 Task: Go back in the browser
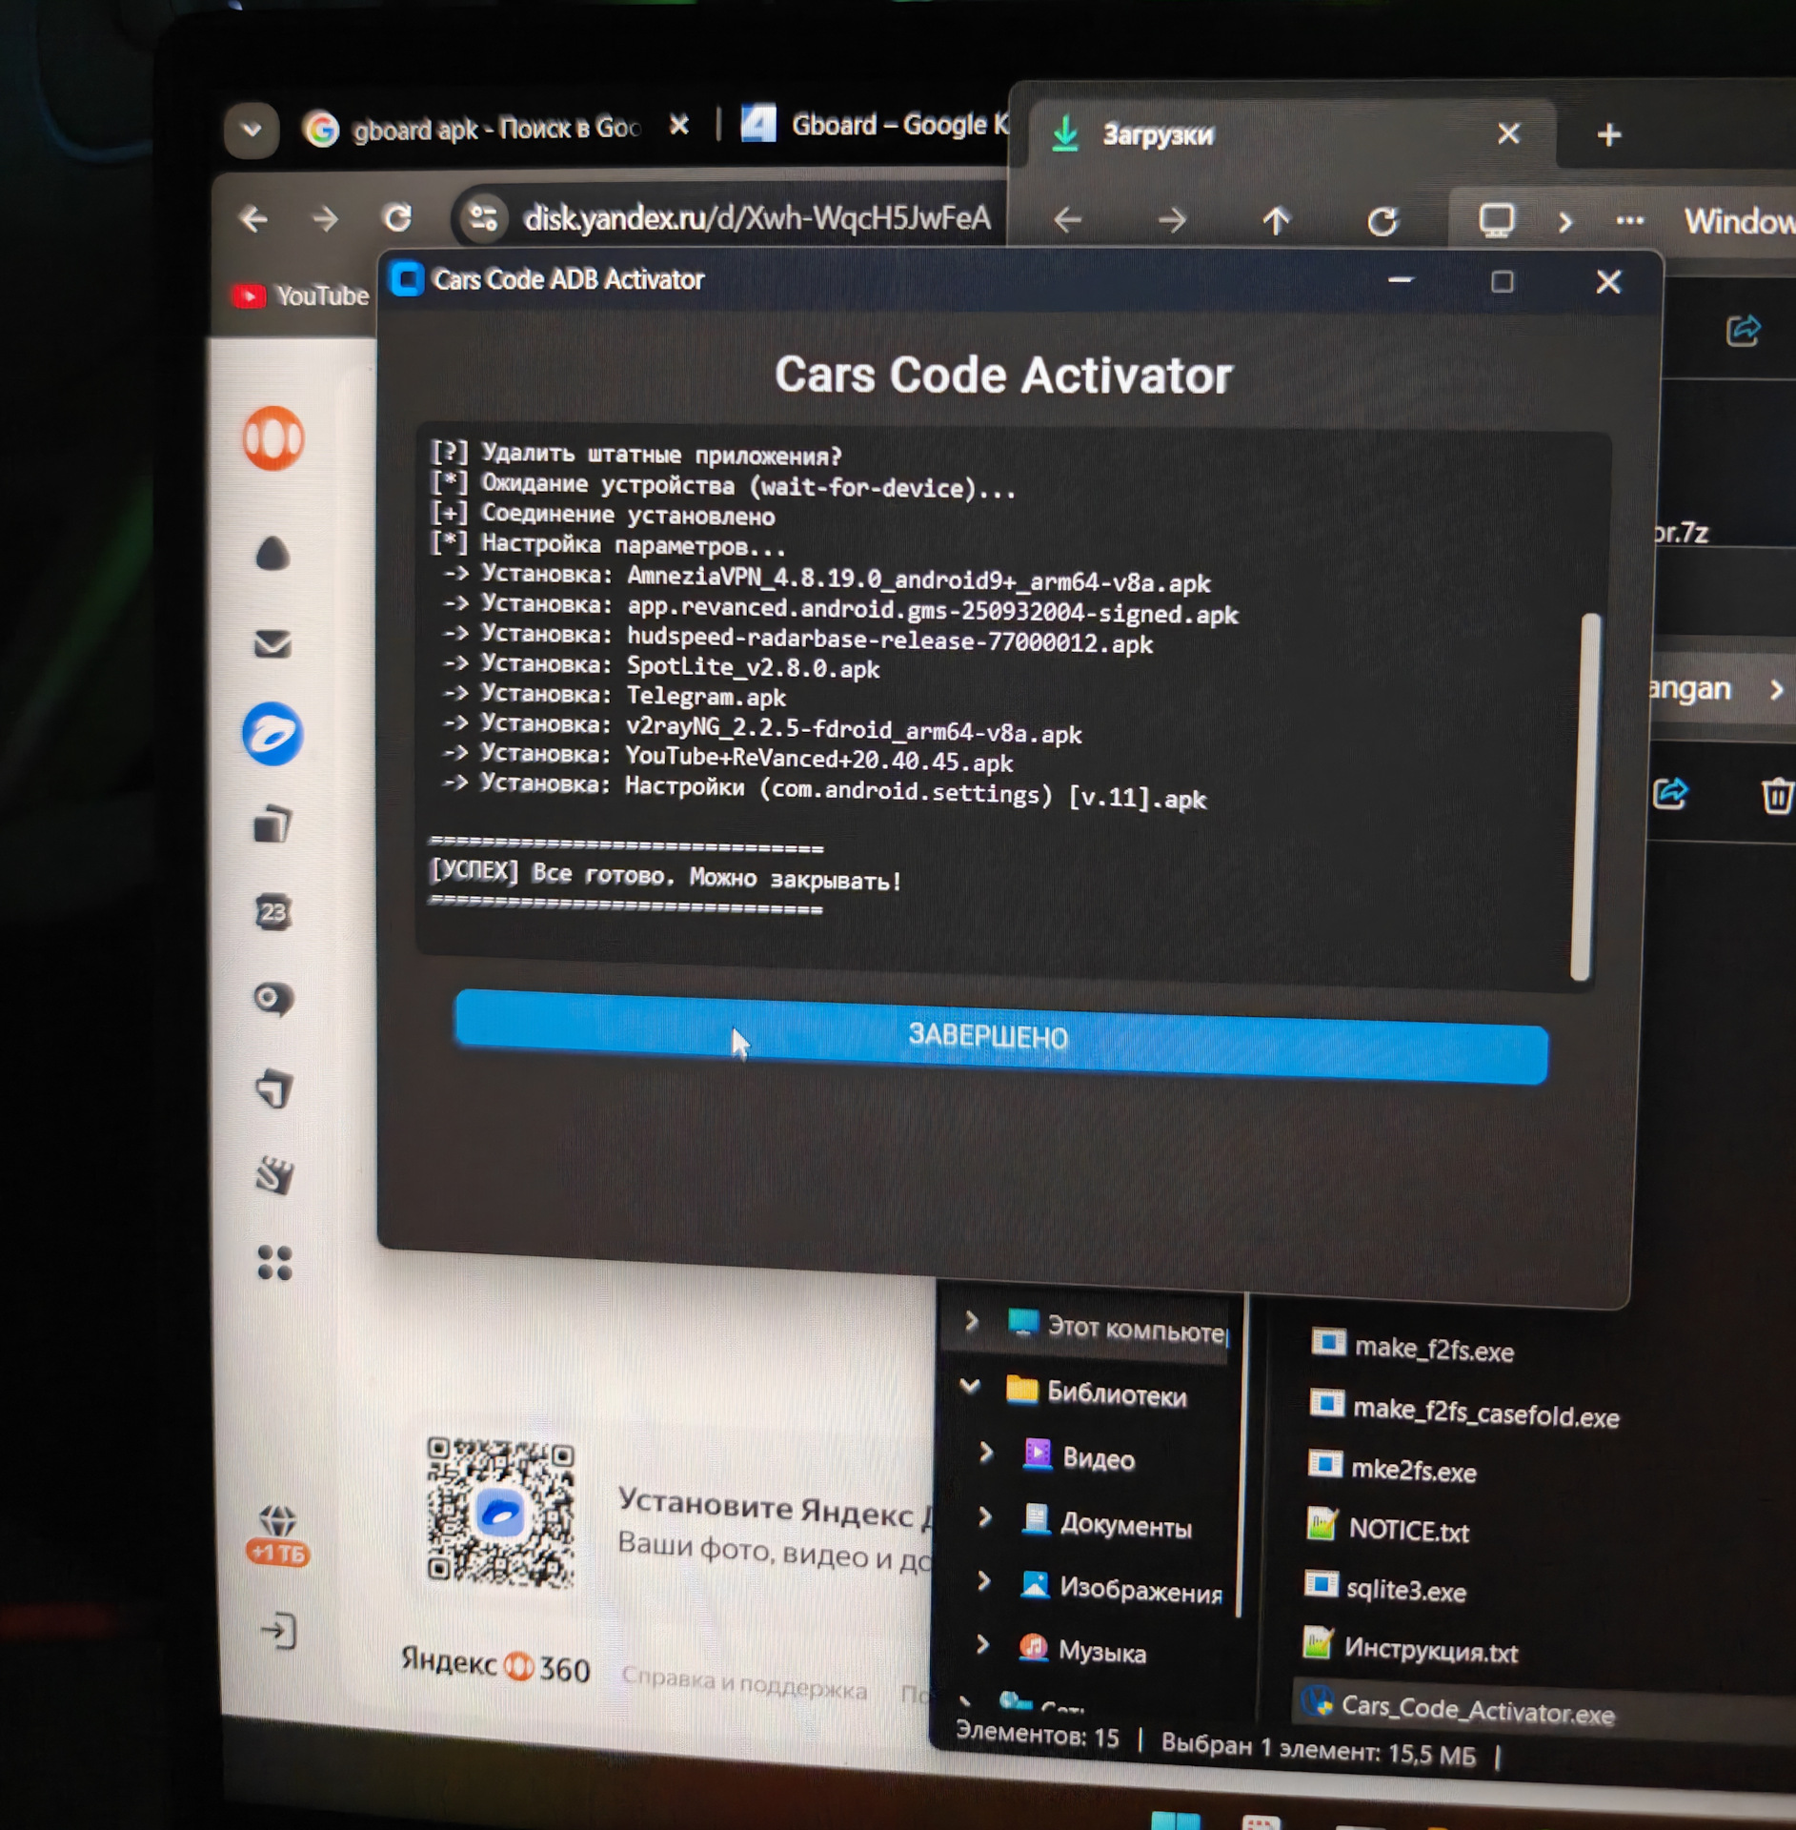(x=253, y=219)
